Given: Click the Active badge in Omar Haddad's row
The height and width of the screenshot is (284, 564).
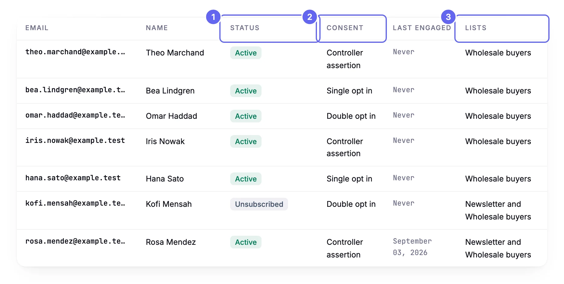Looking at the screenshot, I should click(246, 116).
